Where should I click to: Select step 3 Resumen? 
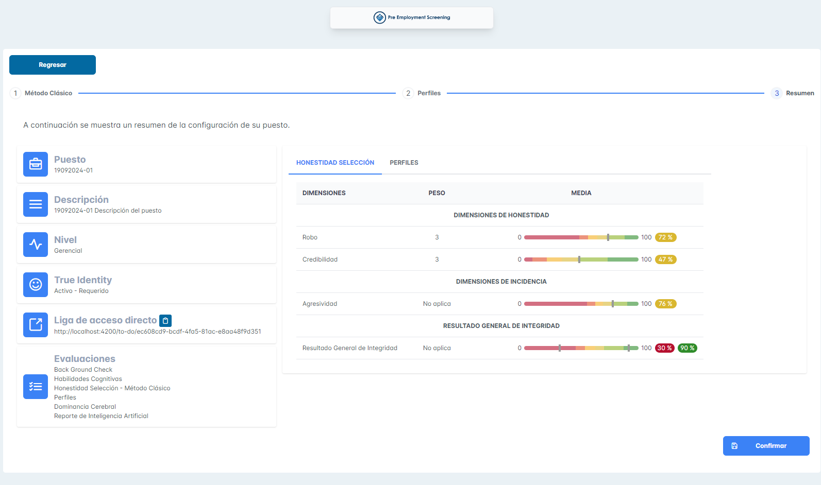click(793, 93)
